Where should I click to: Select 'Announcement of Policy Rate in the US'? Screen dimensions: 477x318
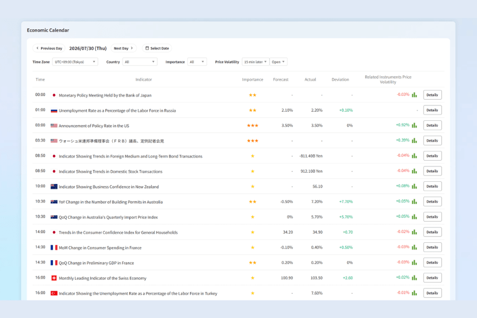click(94, 126)
